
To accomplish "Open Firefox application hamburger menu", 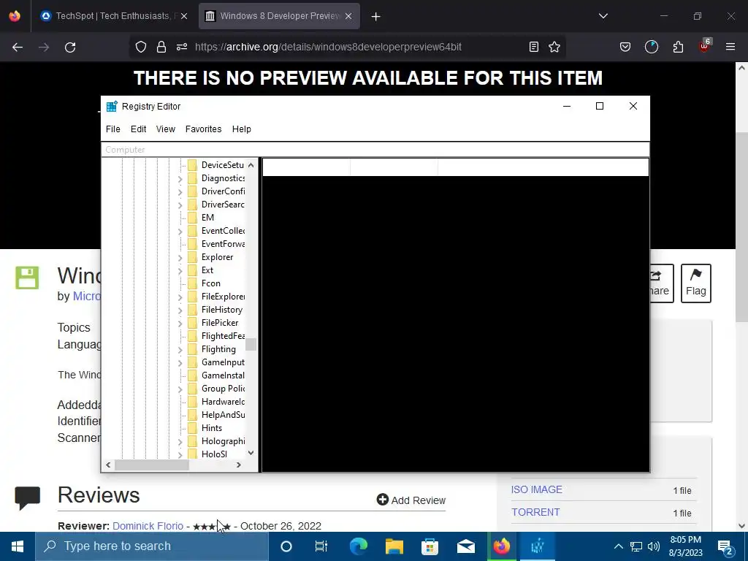I will pos(730,47).
